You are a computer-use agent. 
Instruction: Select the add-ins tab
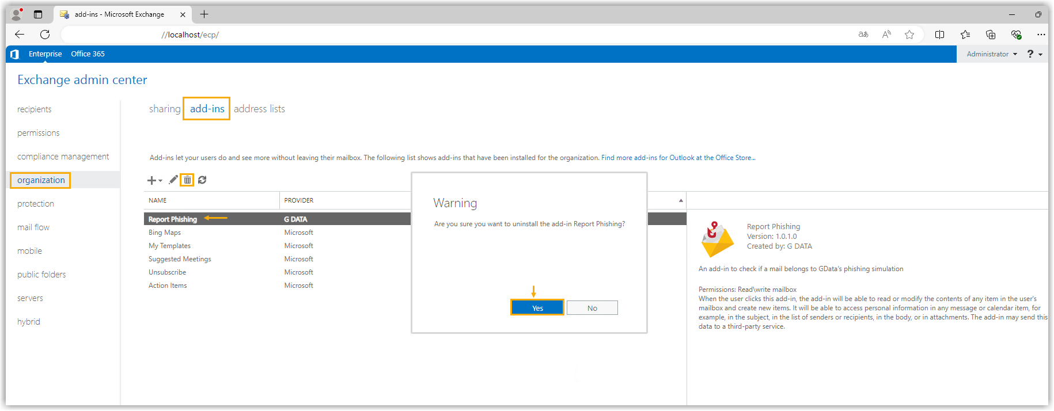point(207,109)
